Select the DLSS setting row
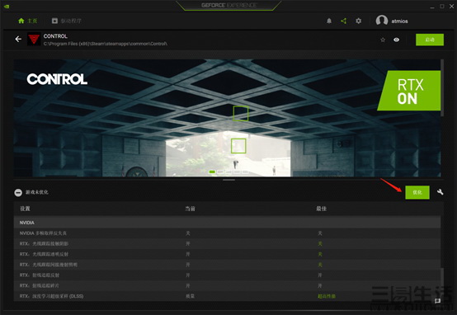 [x=227, y=296]
